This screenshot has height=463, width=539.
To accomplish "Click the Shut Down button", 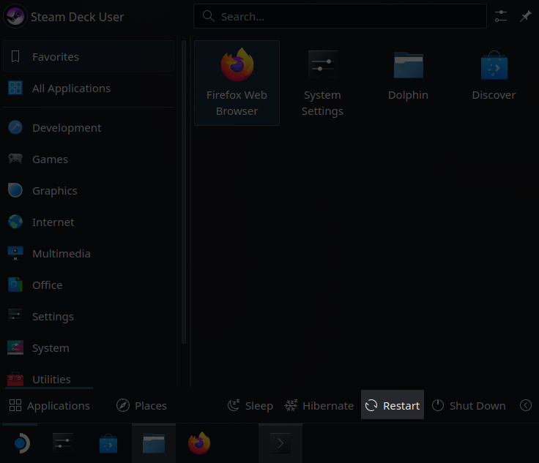I will (469, 405).
